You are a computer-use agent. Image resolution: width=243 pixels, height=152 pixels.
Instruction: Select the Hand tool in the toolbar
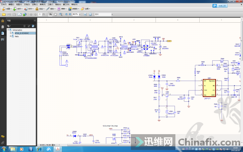(55, 15)
